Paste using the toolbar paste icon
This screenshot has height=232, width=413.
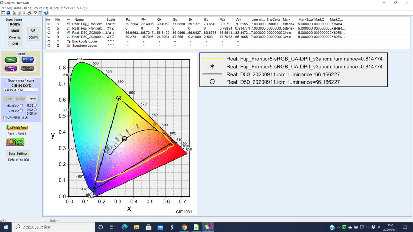click(x=24, y=13)
